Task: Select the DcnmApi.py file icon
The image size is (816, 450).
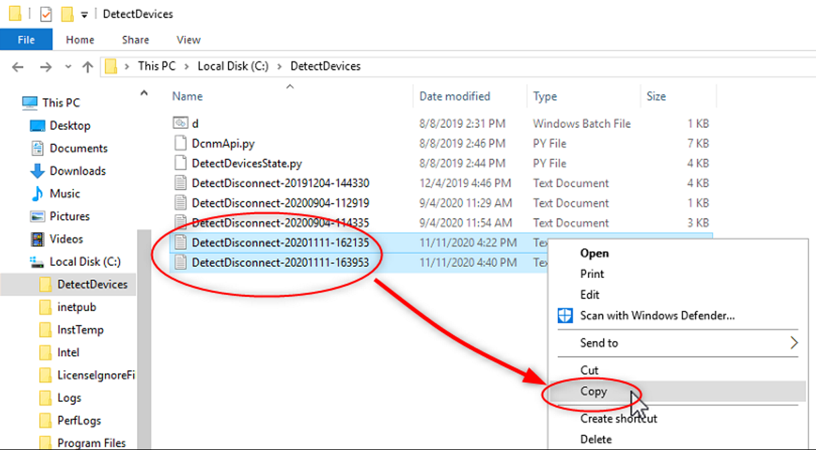Action: [x=180, y=143]
